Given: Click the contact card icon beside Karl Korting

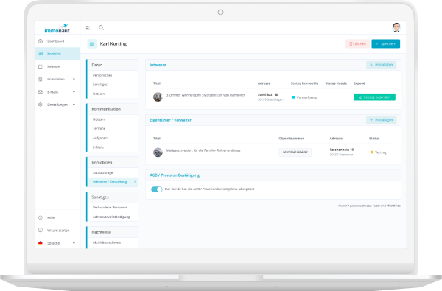Looking at the screenshot, I should (92, 44).
